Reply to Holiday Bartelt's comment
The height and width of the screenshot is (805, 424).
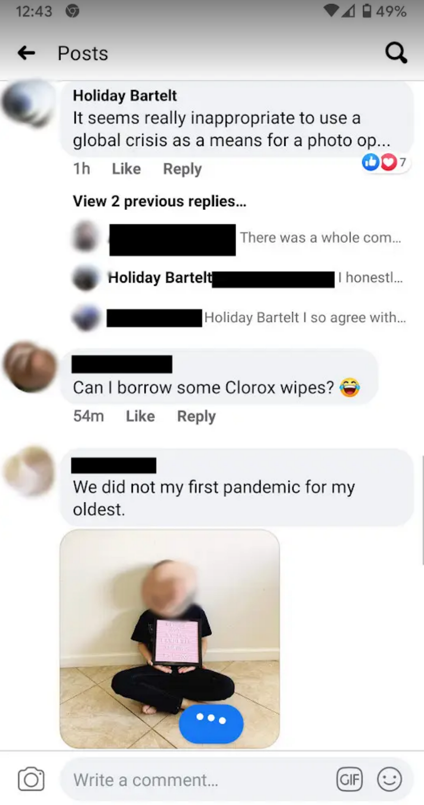(x=182, y=169)
